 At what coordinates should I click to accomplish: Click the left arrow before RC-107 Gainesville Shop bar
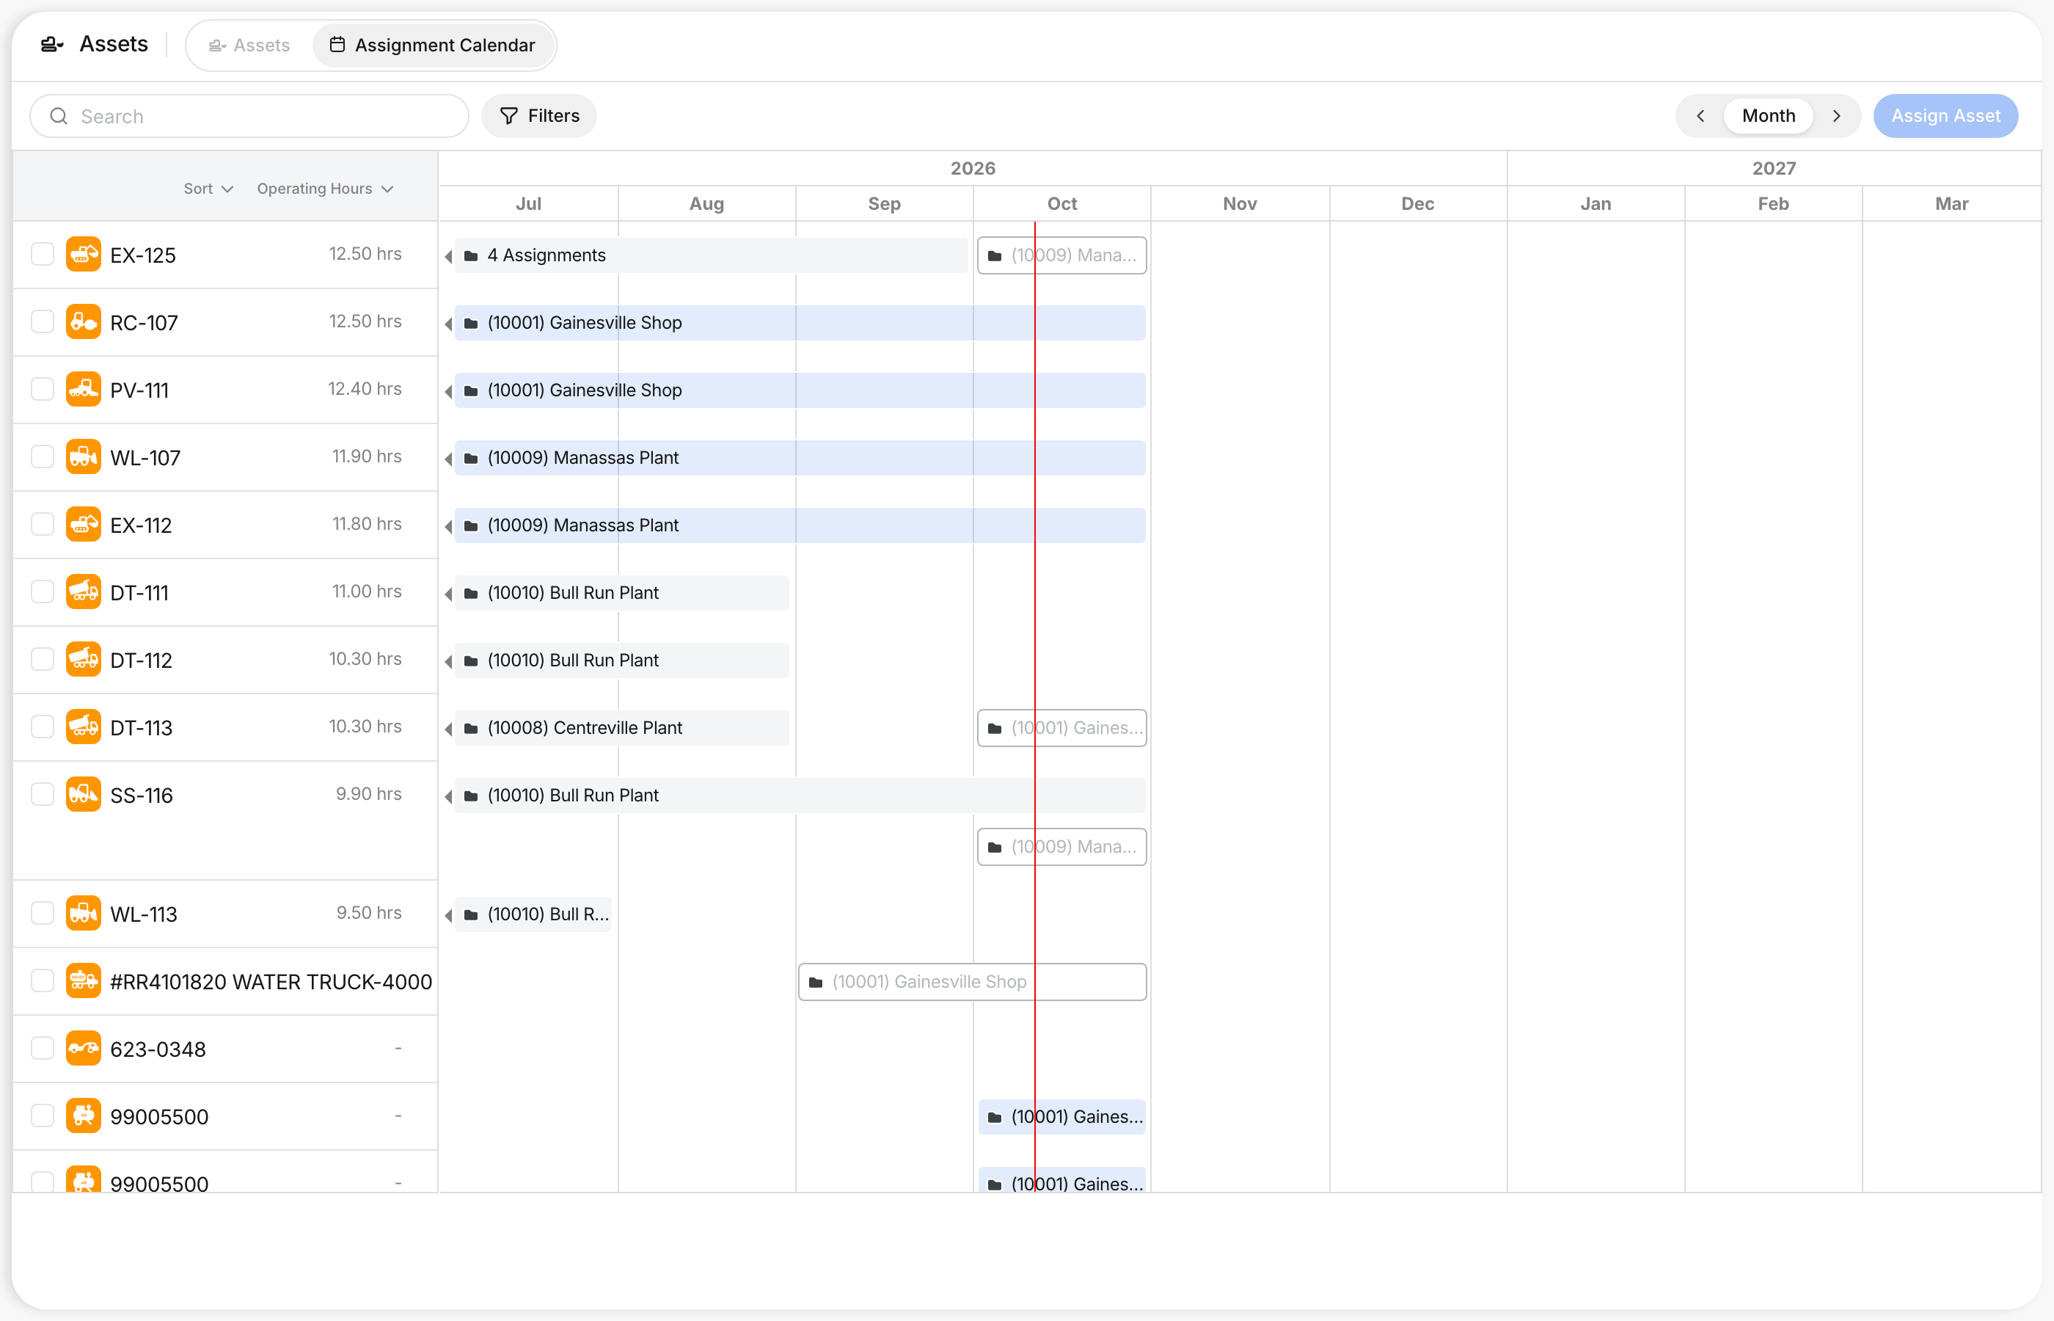(448, 324)
